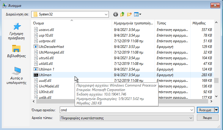Screen dimensions: 223x130
Task: Go up one folder level
Action: [122, 14]
